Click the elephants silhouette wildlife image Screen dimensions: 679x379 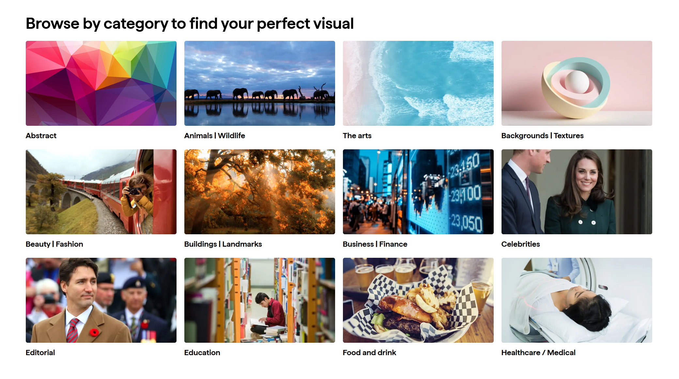point(259,83)
